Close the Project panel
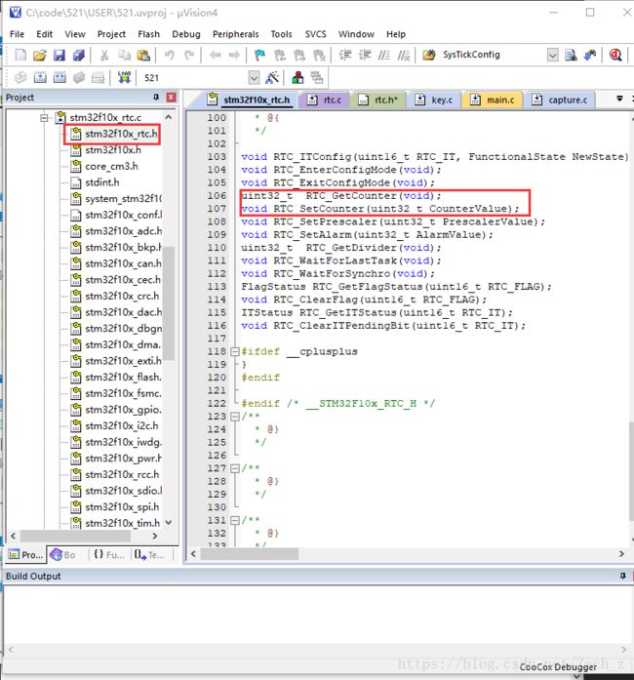This screenshot has width=634, height=680. click(x=172, y=98)
